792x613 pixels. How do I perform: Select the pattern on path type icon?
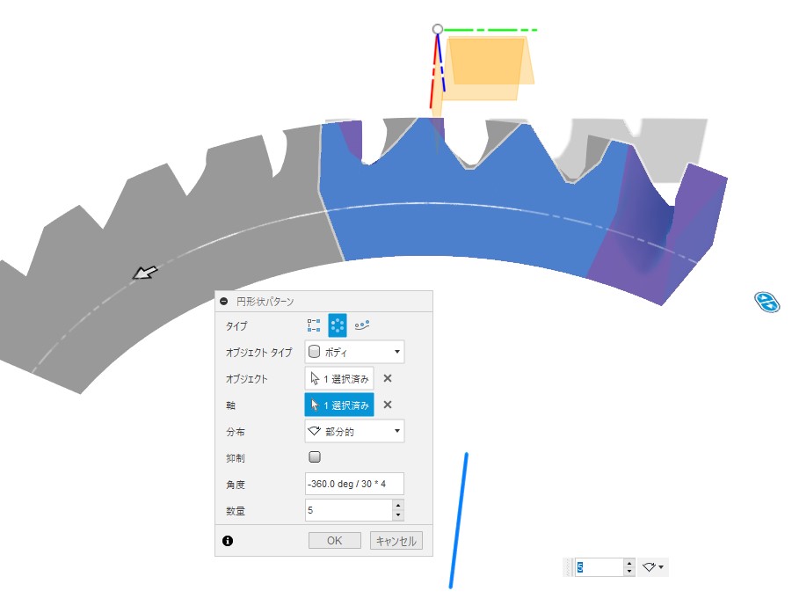361,325
